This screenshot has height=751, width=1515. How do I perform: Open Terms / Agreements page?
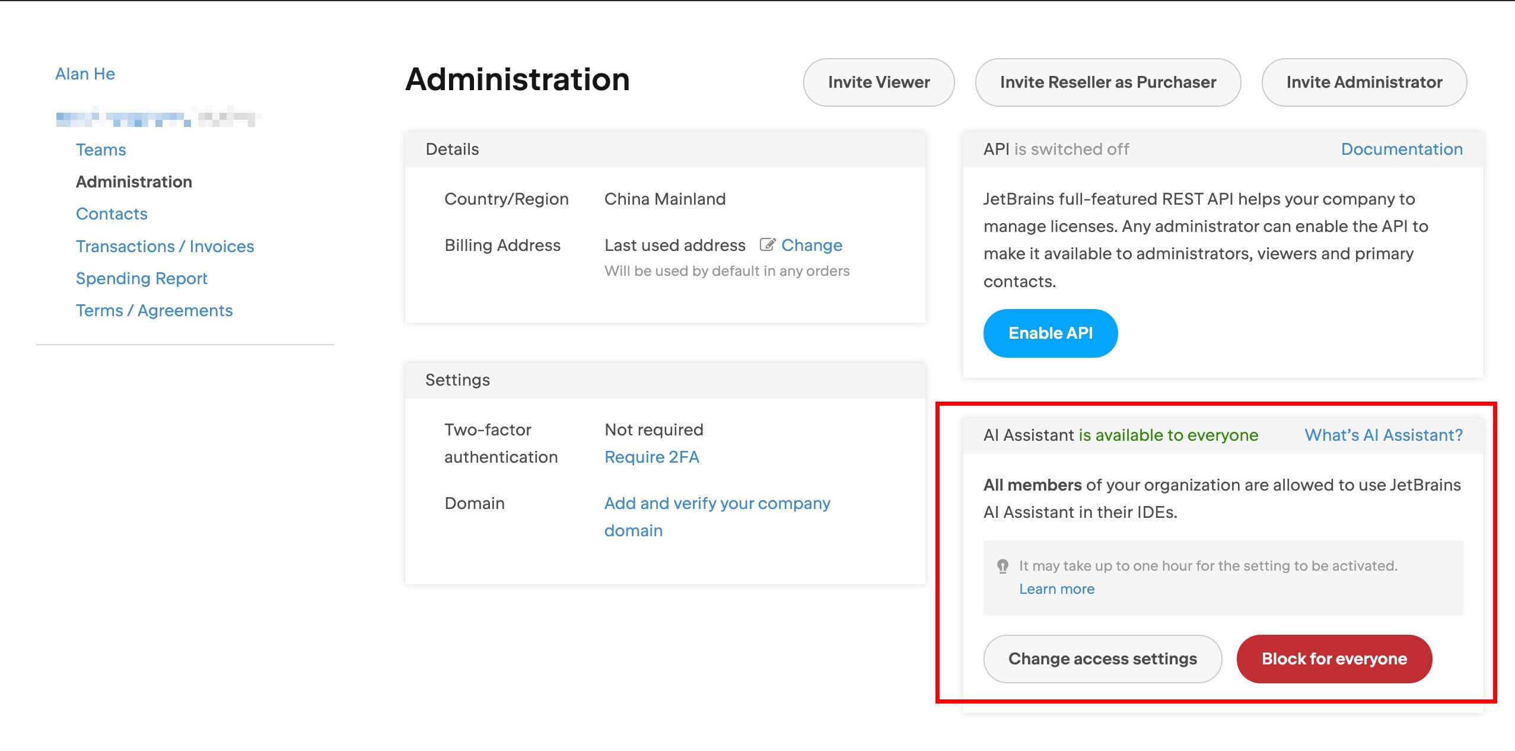pyautogui.click(x=154, y=310)
